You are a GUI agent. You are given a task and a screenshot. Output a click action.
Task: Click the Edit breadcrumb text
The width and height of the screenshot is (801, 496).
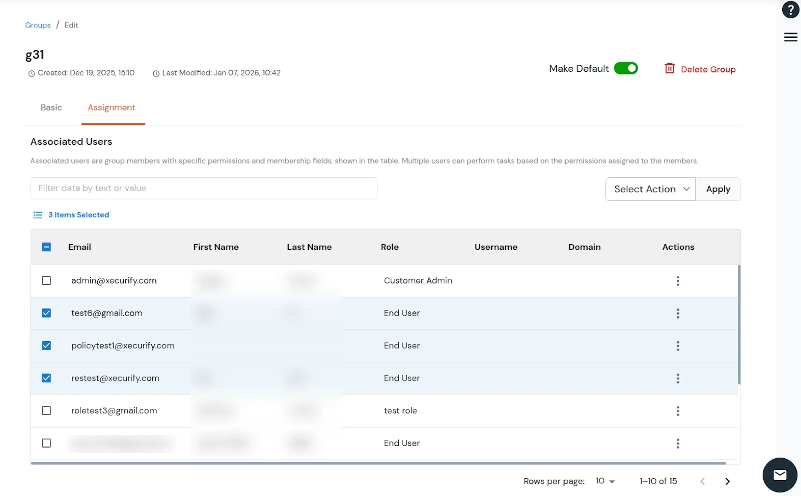(x=71, y=25)
